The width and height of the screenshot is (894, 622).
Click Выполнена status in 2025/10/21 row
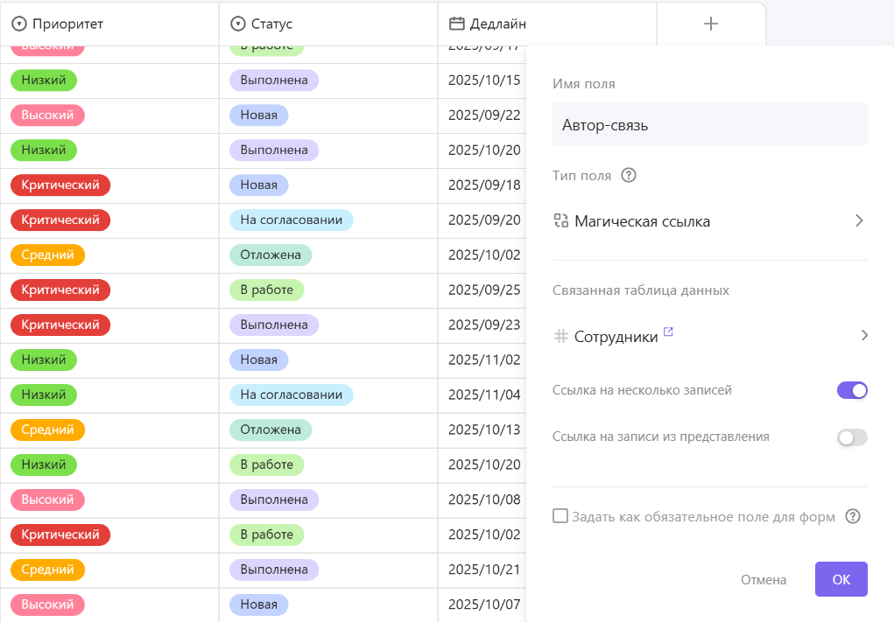click(x=274, y=570)
